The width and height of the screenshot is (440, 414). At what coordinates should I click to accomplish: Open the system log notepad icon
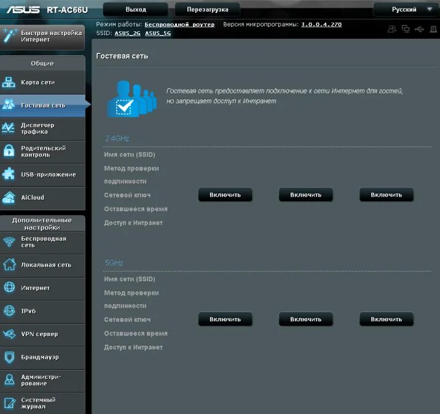[9, 403]
